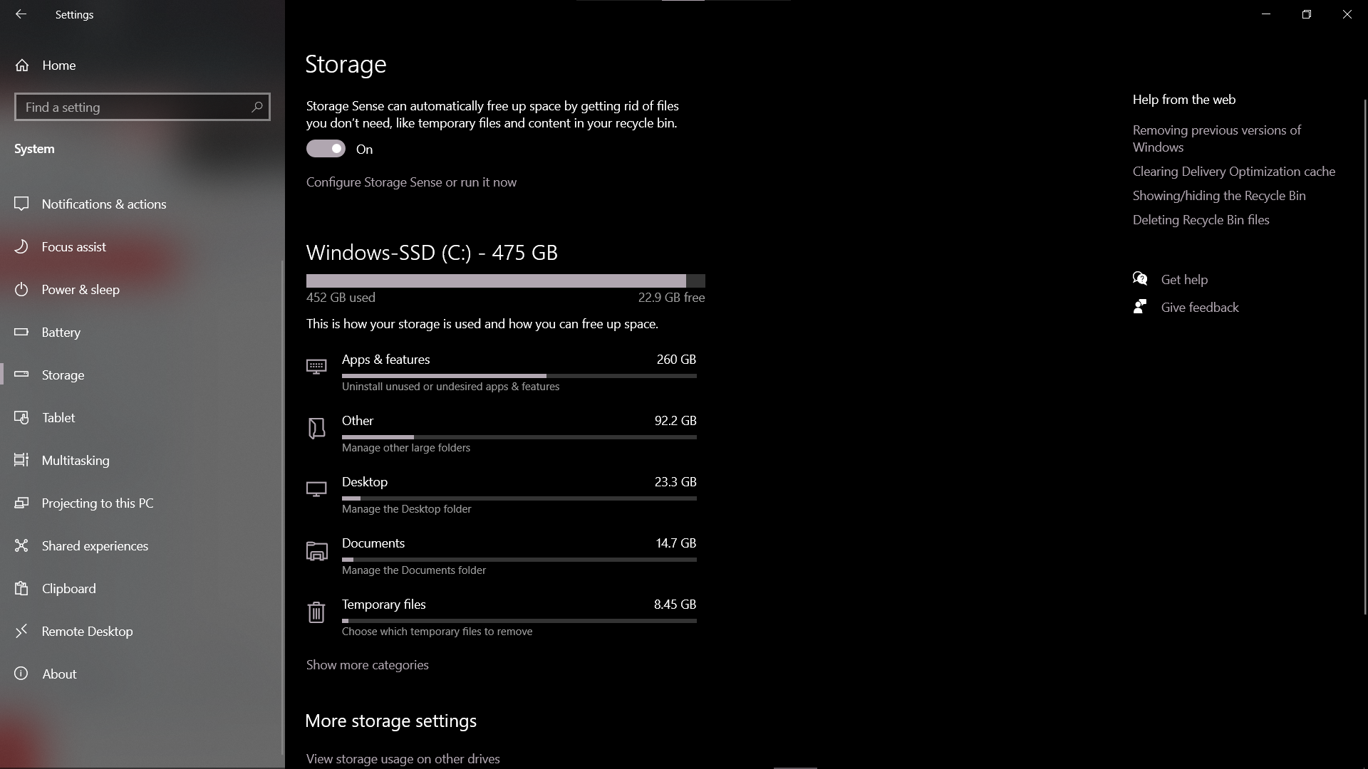Open the Apps & features keyboard icon
The width and height of the screenshot is (1368, 769).
[x=316, y=367]
